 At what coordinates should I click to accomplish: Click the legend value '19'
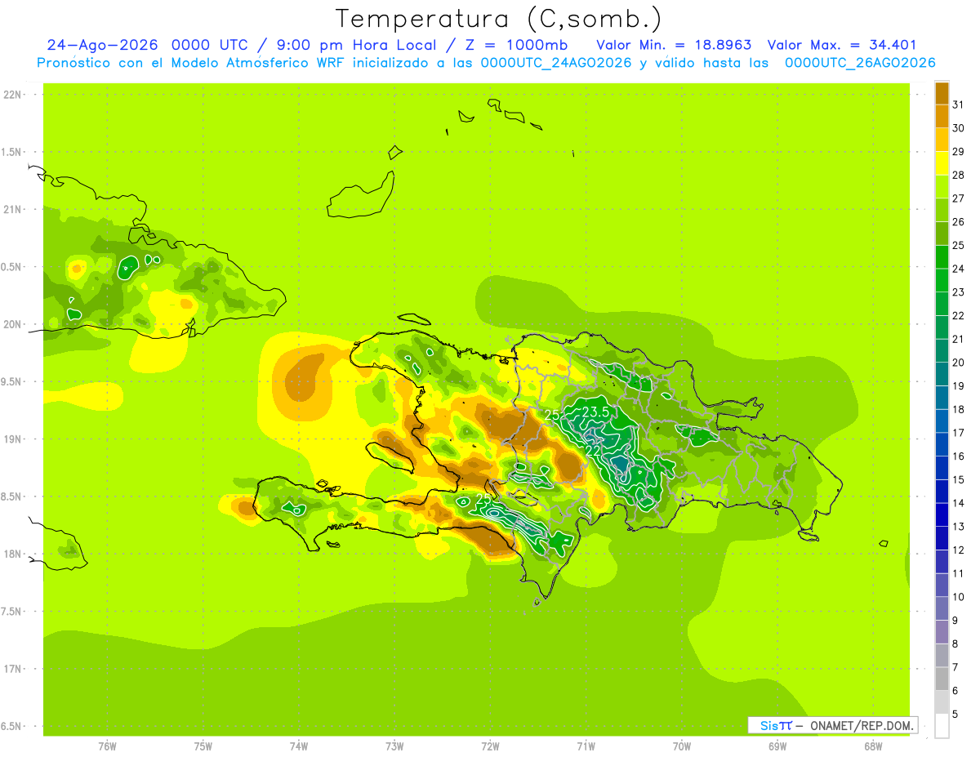(x=959, y=385)
